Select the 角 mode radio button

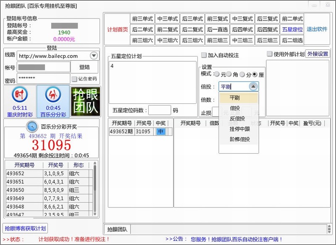229,75
